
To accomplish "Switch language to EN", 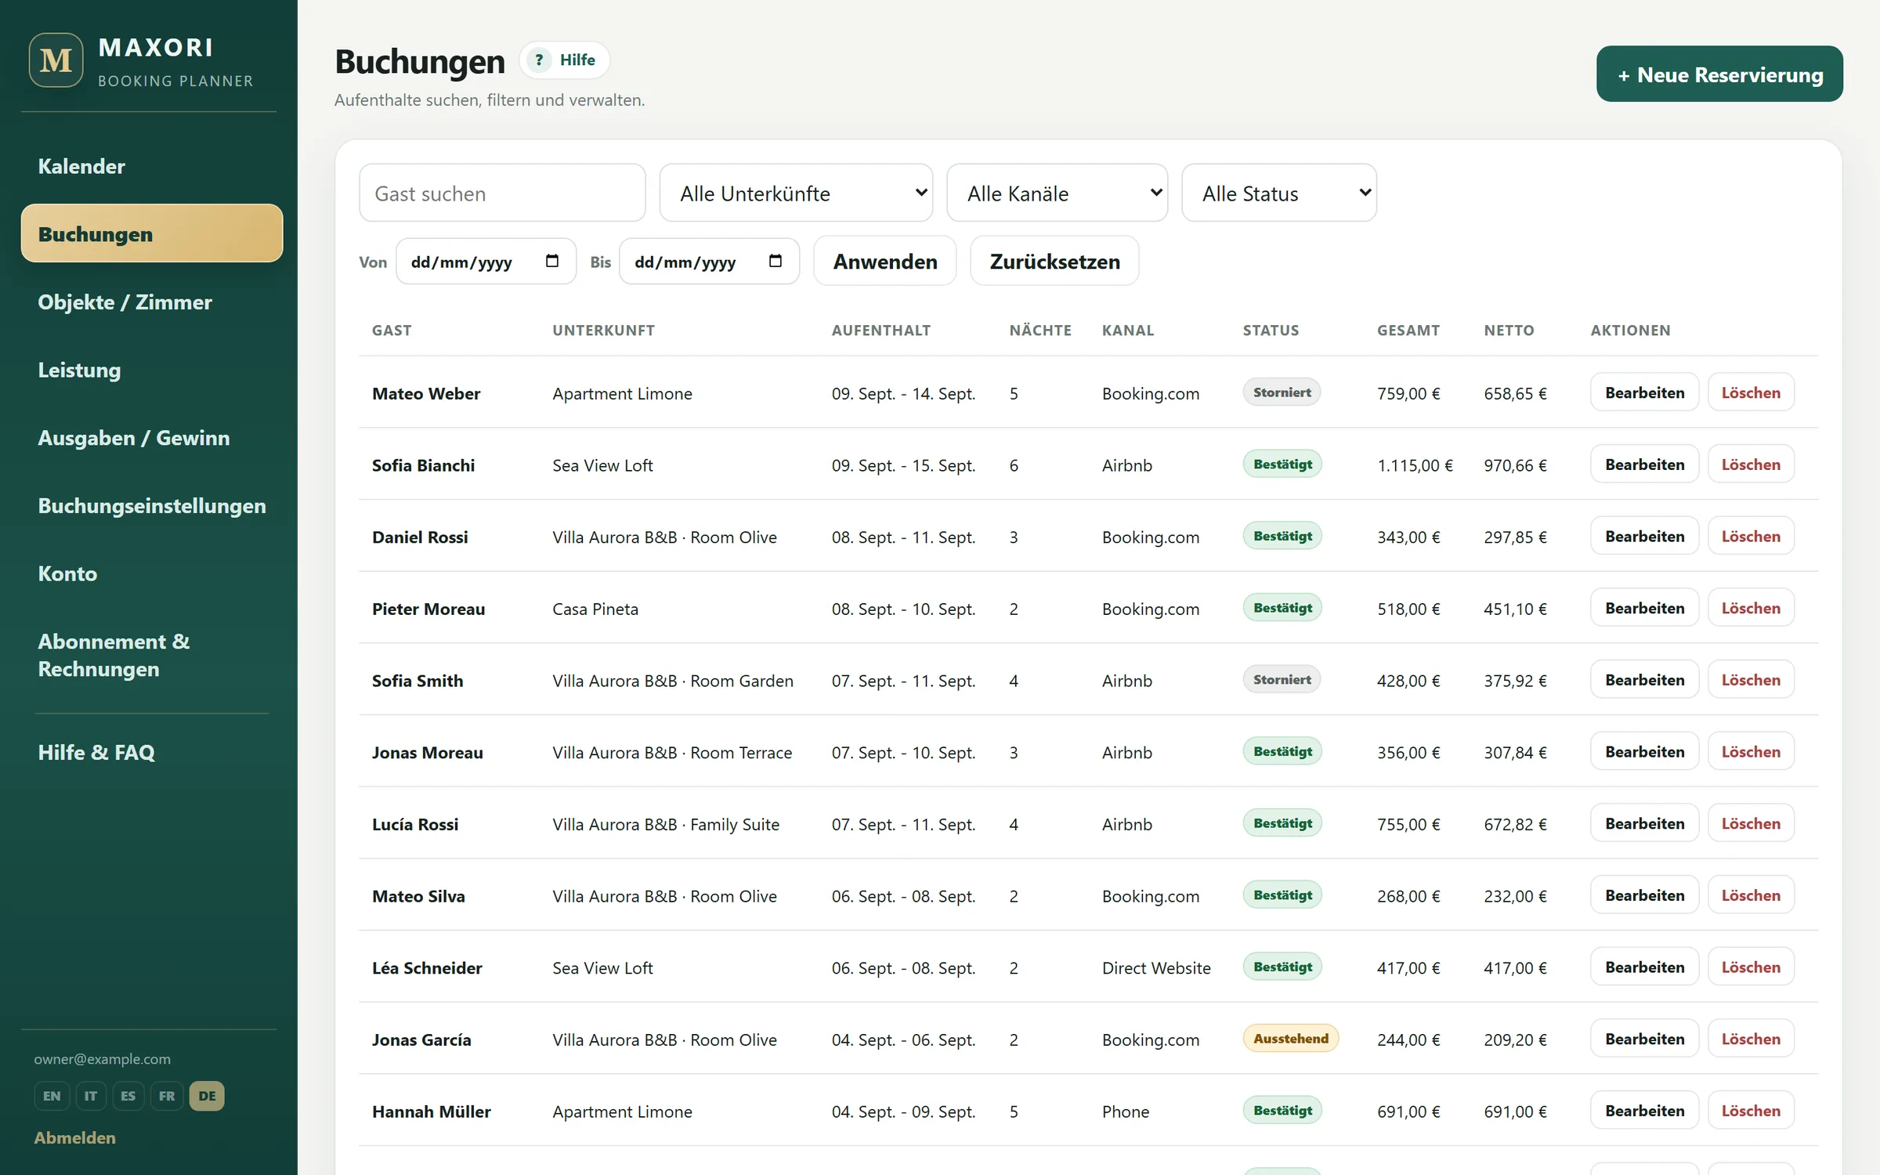I will [52, 1095].
